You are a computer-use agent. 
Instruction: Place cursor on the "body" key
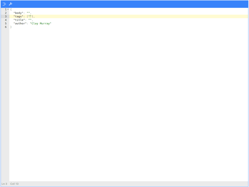pos(18,13)
